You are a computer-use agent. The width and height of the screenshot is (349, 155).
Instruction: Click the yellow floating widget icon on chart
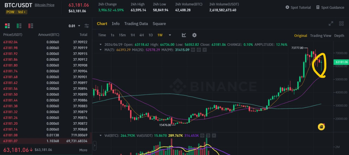[321, 127]
